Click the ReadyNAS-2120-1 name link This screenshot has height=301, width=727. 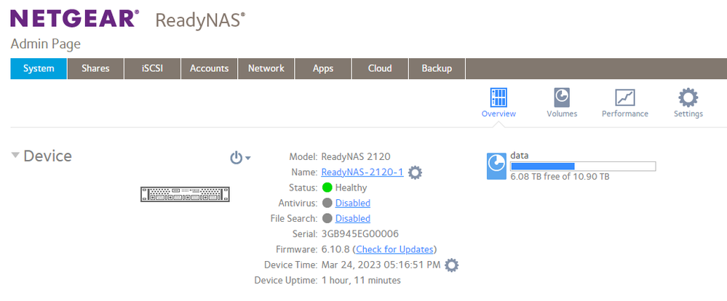(x=362, y=172)
